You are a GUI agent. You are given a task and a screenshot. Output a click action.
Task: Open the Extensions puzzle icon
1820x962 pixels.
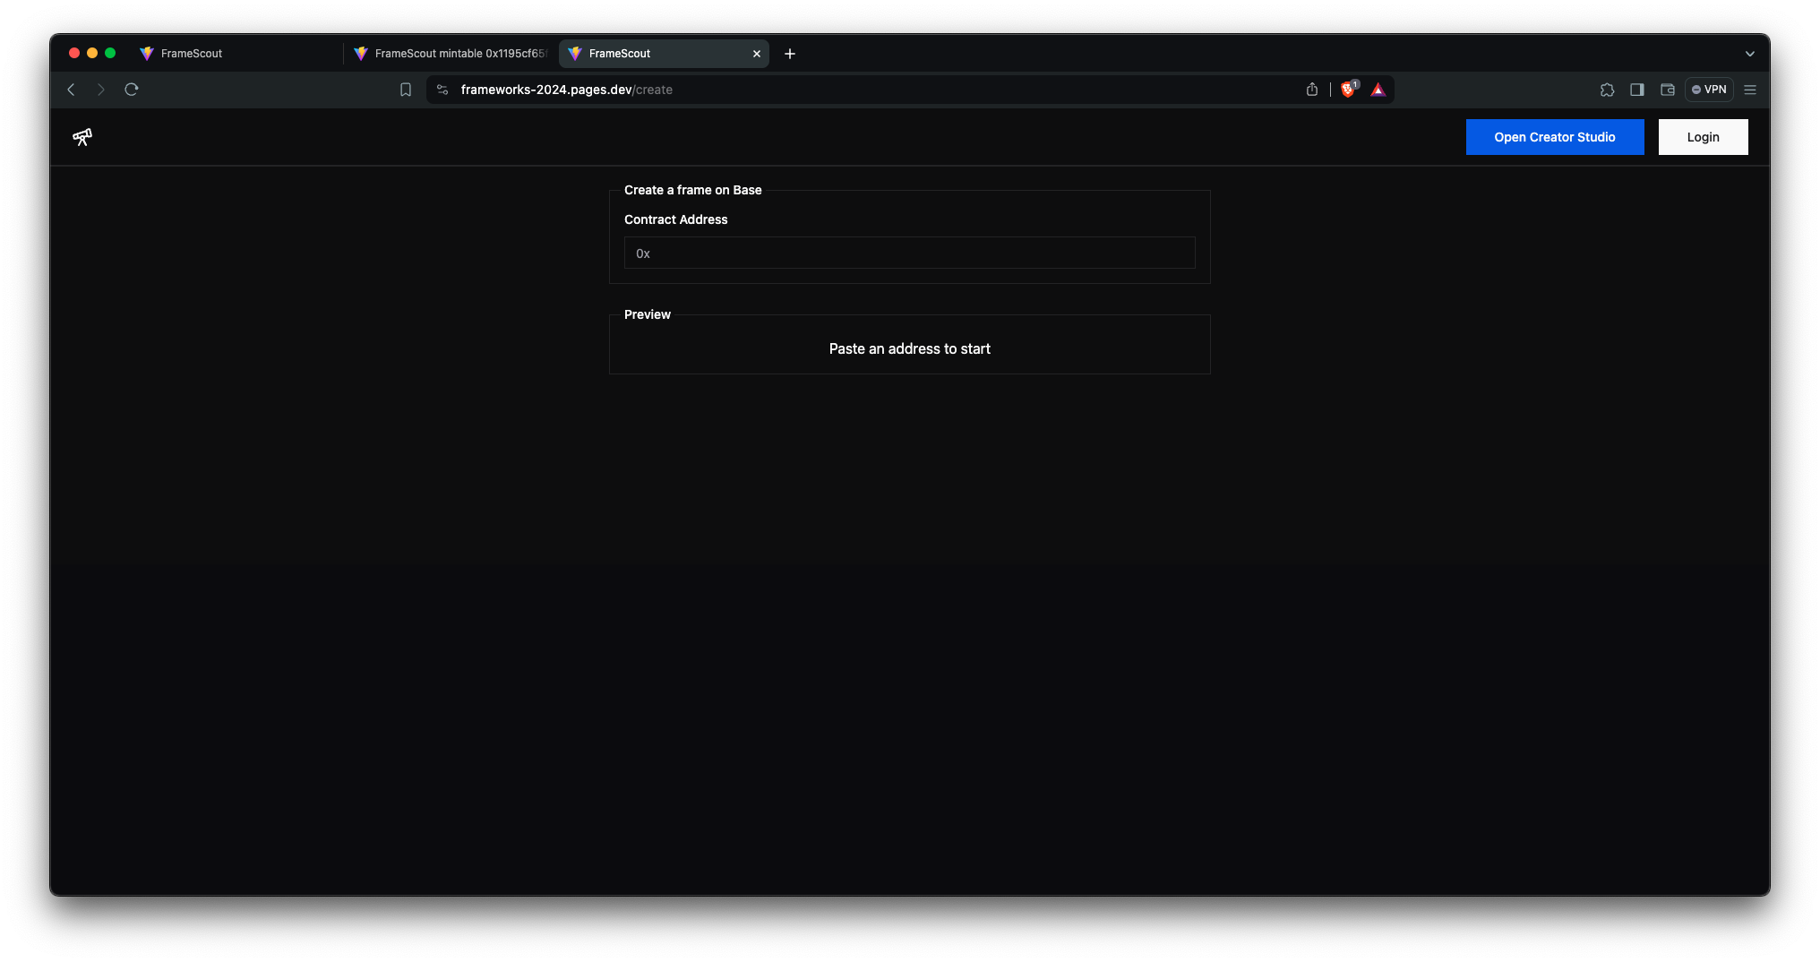pos(1607,90)
